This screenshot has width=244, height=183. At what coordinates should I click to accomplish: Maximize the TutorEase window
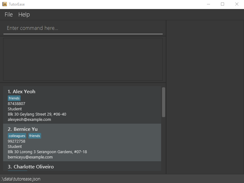[222, 4]
